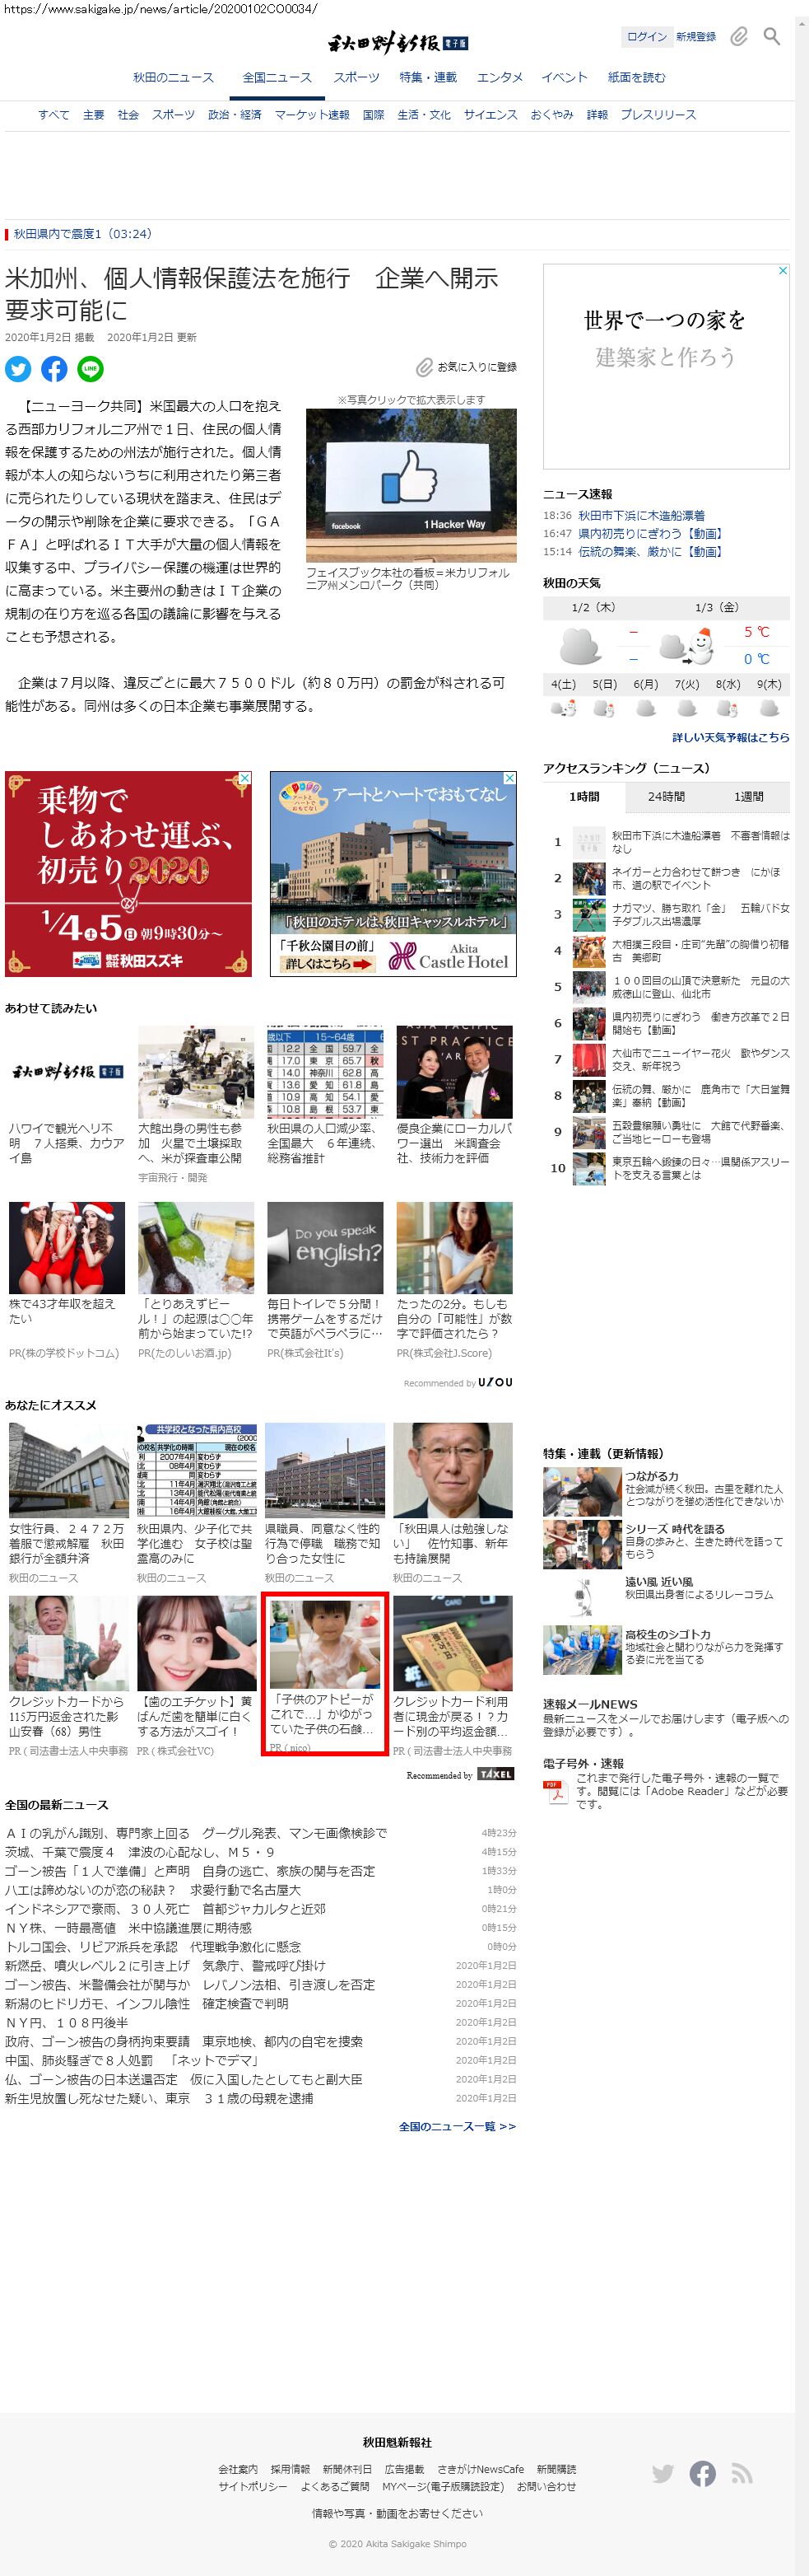Select サイエンス sub-category
809x2576 pixels.
coord(491,115)
